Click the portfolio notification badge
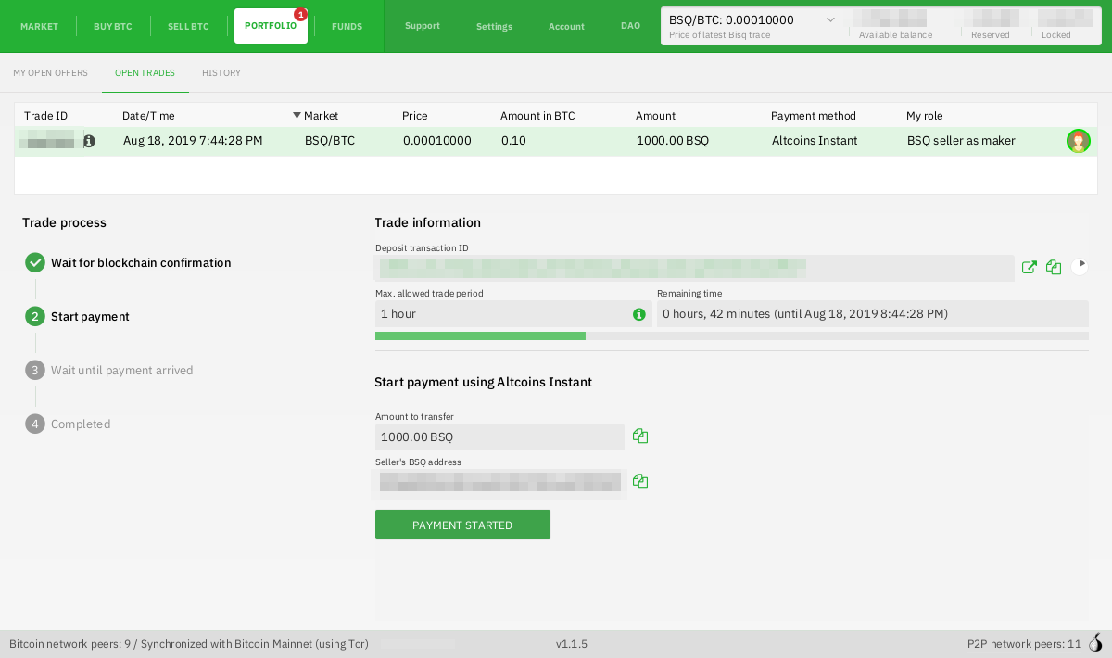1112x658 pixels. click(300, 14)
